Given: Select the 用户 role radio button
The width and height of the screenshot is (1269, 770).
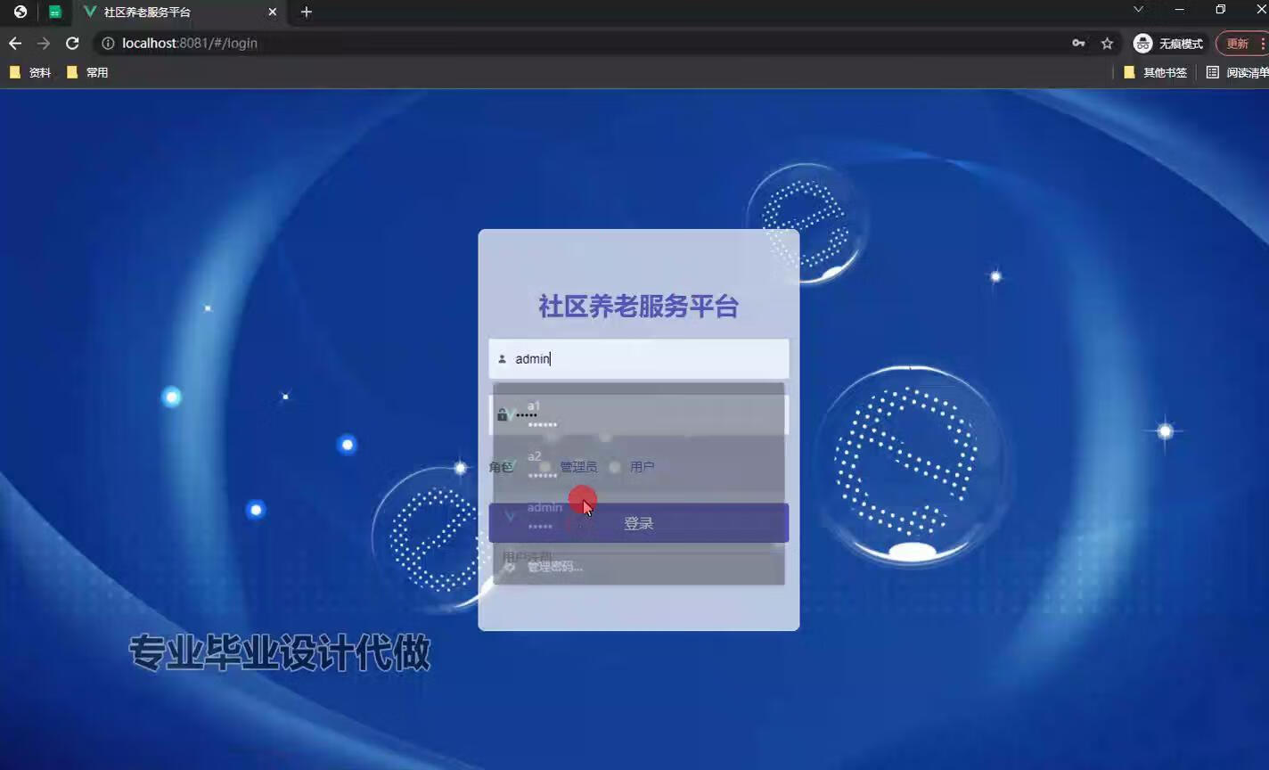Looking at the screenshot, I should 615,467.
